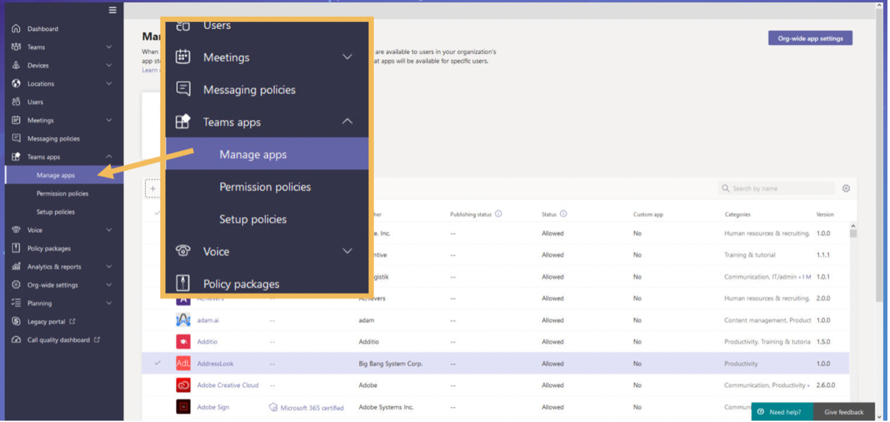Collapse the Teams apps chevron in the sidebar
The image size is (890, 422).
tap(109, 157)
